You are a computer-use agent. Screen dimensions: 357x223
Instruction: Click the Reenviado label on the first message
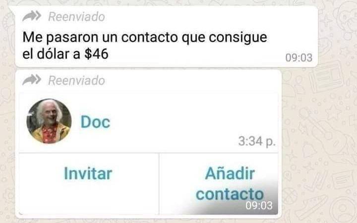pos(76,17)
